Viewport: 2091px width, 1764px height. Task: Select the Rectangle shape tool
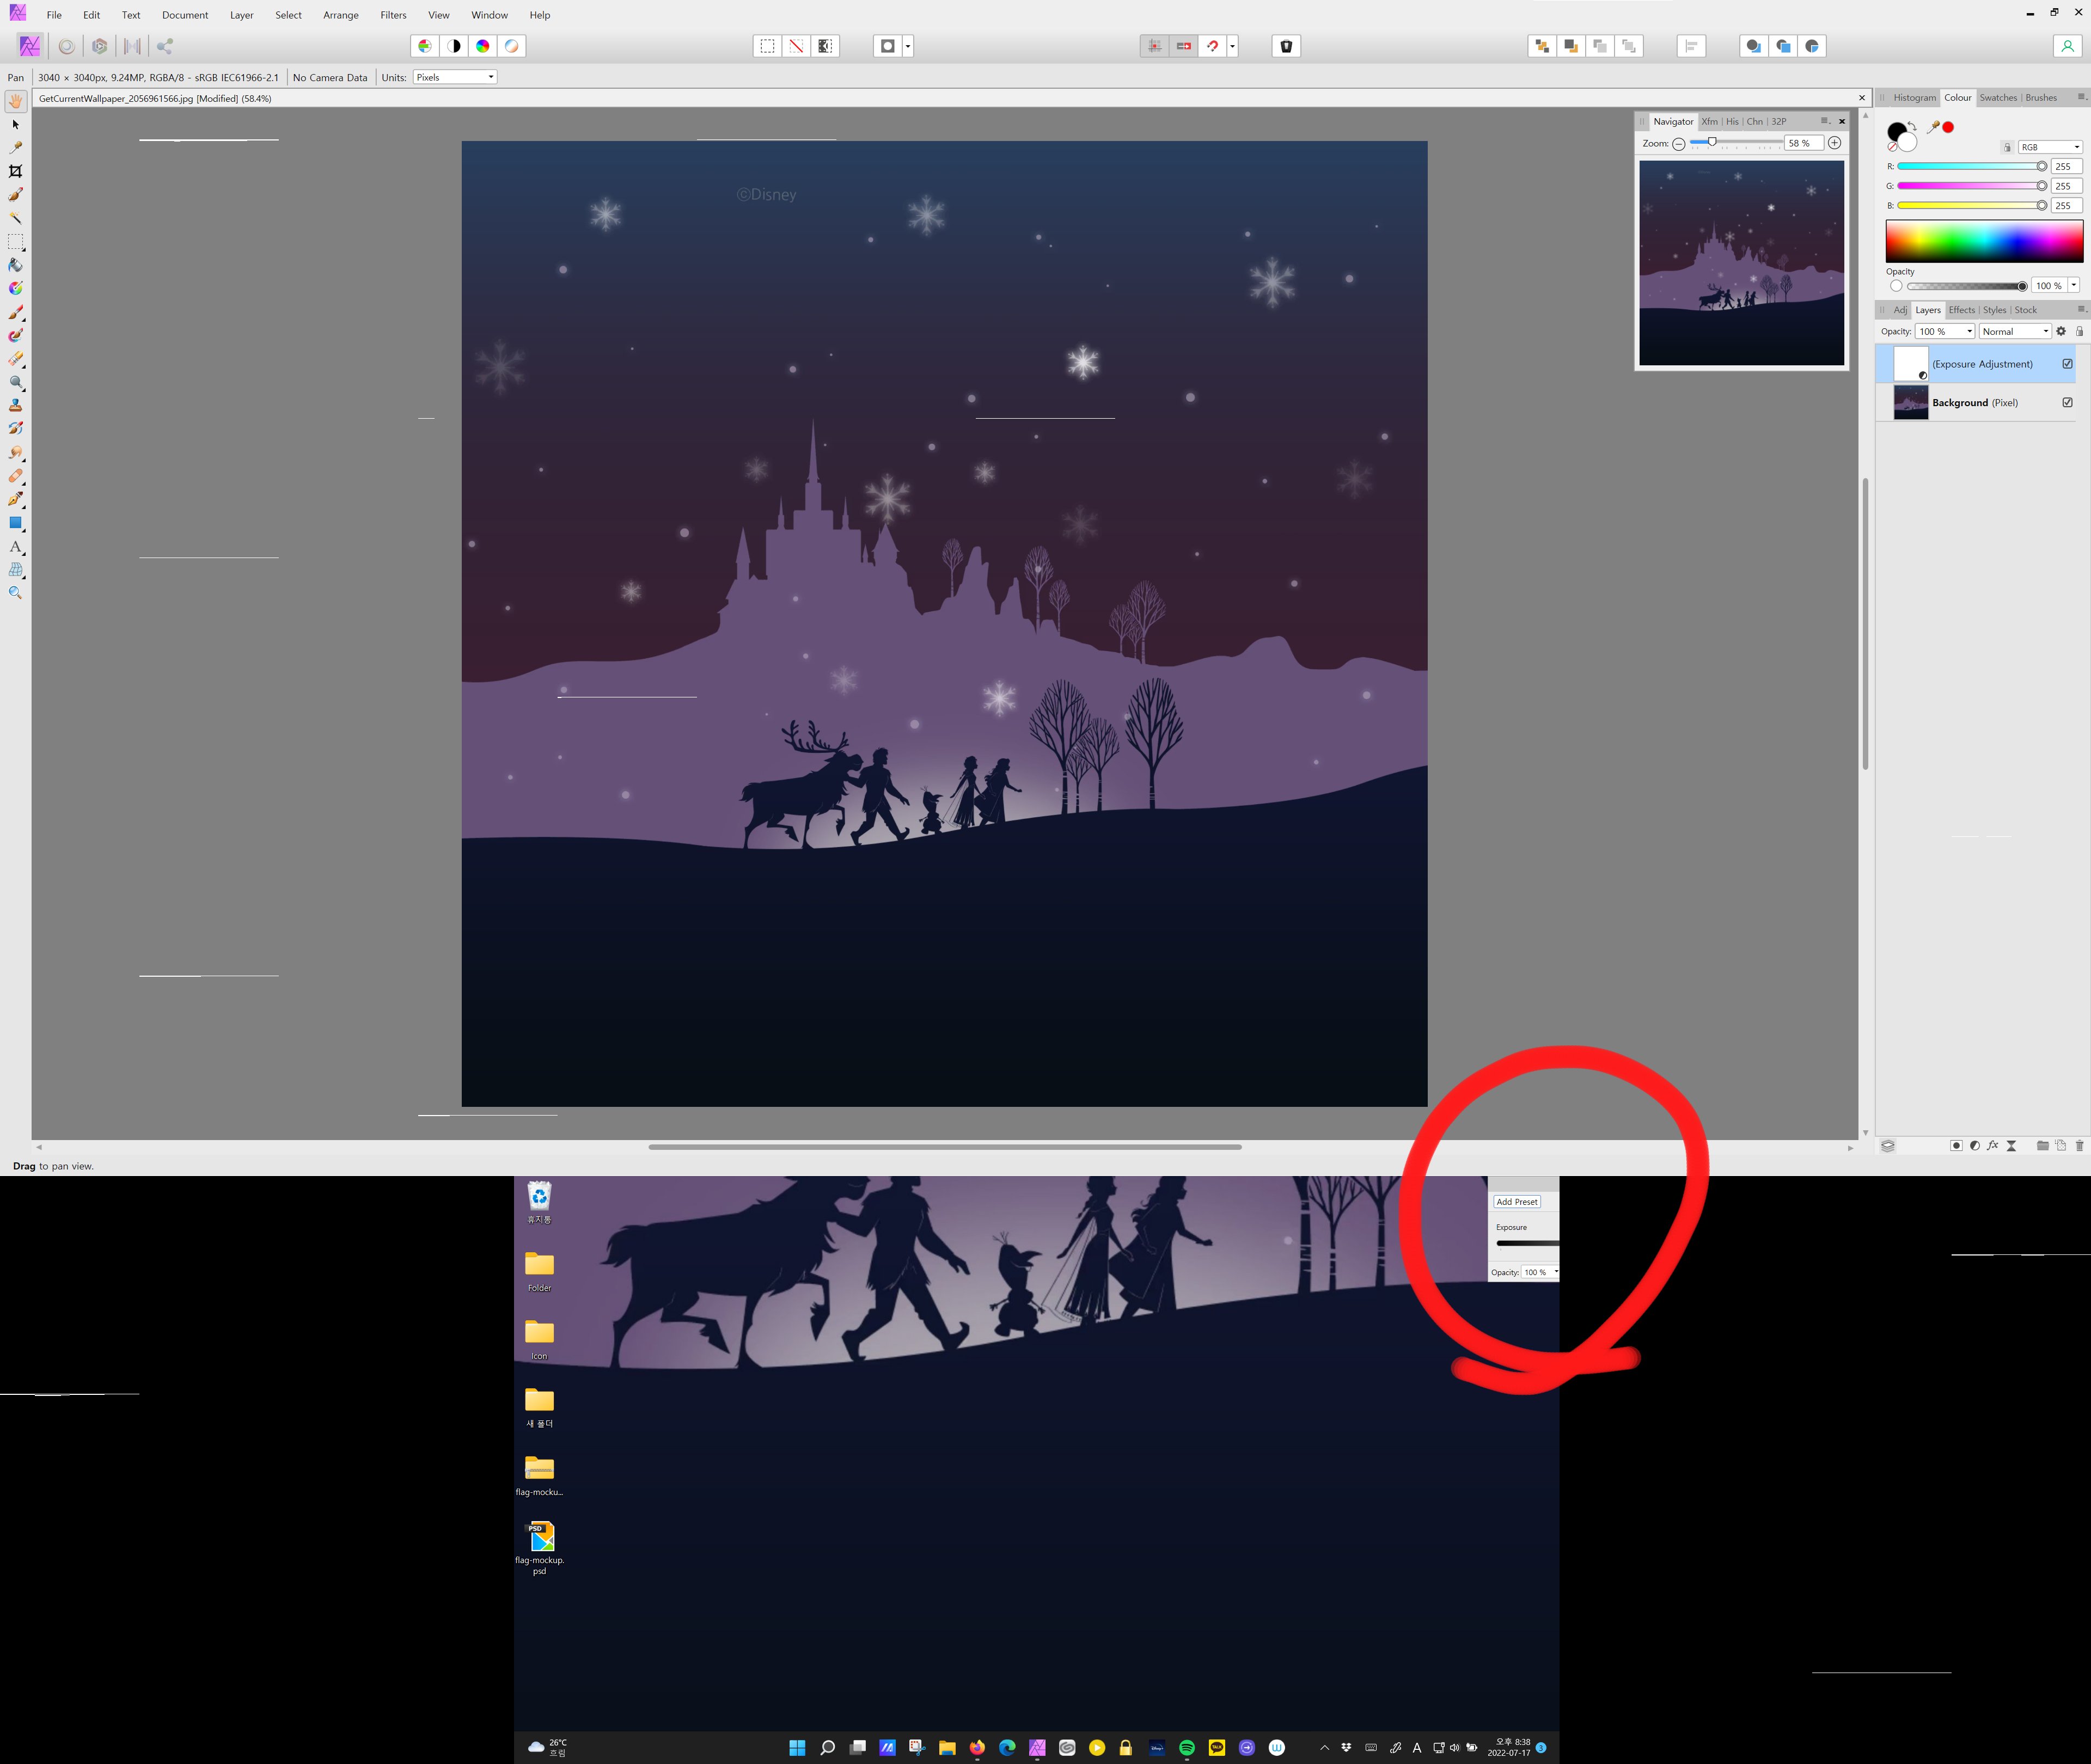[15, 522]
